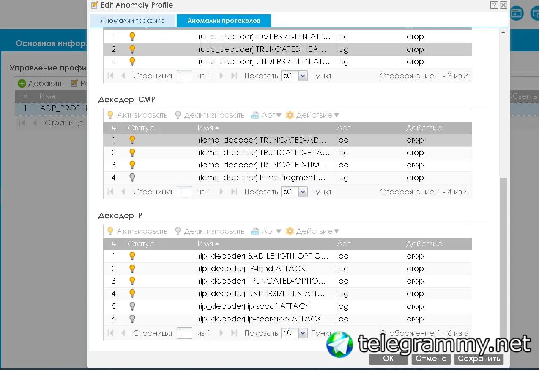Select ADP_PROFILE row in background table
This screenshot has height=370, width=539.
pyautogui.click(x=51, y=108)
